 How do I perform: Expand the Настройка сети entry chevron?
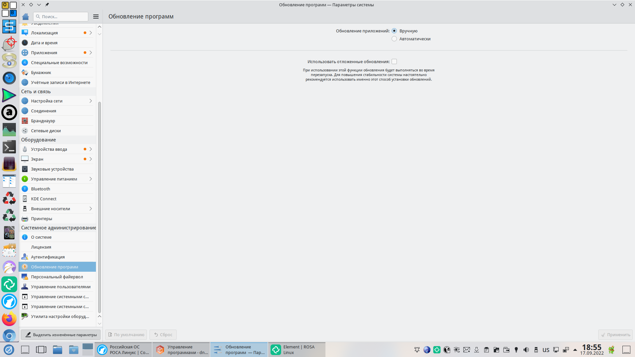91,101
